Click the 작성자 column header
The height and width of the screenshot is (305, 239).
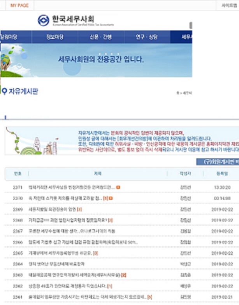185,173
